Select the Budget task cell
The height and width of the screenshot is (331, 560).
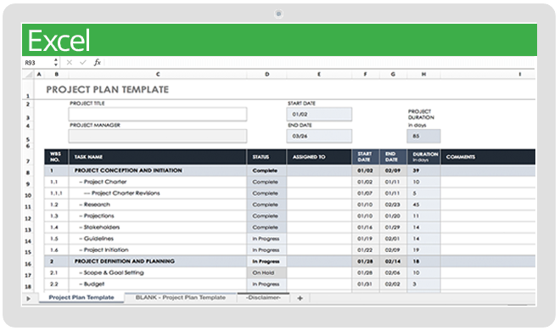[158, 284]
